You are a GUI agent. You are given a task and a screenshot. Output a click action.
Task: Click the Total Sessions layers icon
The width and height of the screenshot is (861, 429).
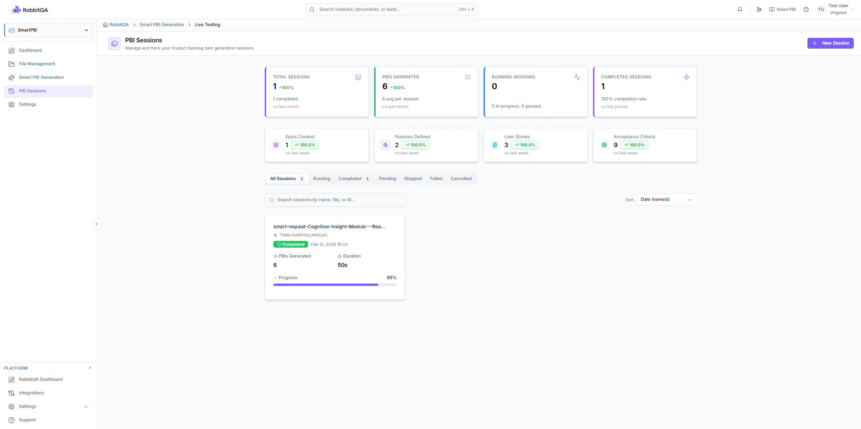point(358,77)
